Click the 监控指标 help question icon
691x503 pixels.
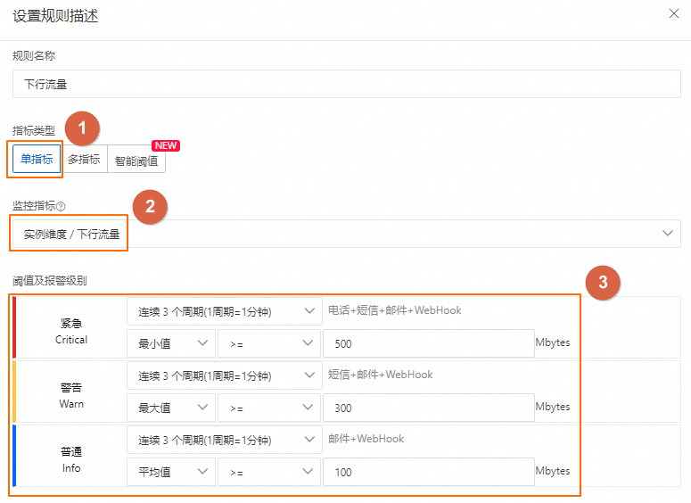pyautogui.click(x=61, y=206)
